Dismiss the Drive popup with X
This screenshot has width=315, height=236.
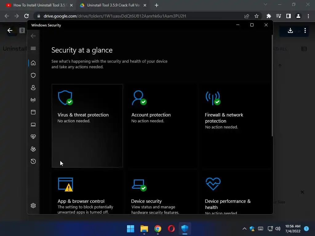point(302,192)
